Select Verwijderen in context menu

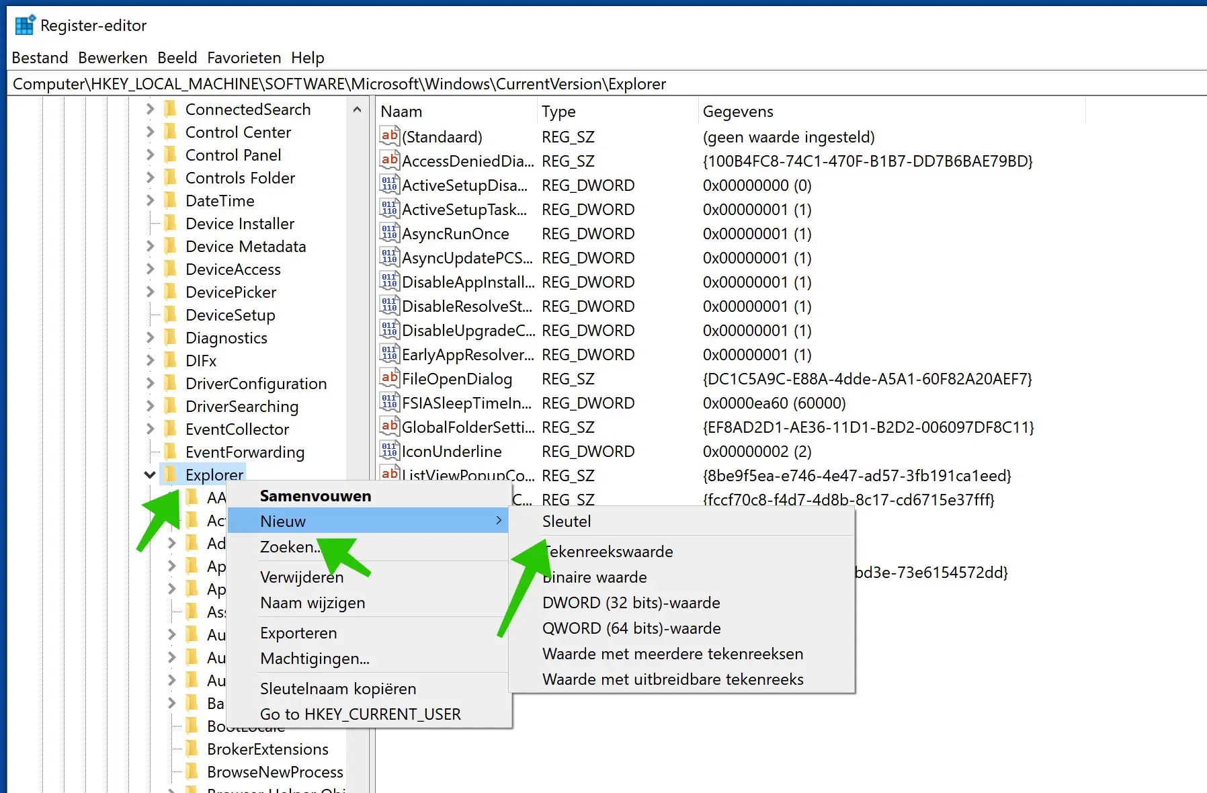[x=368, y=577]
